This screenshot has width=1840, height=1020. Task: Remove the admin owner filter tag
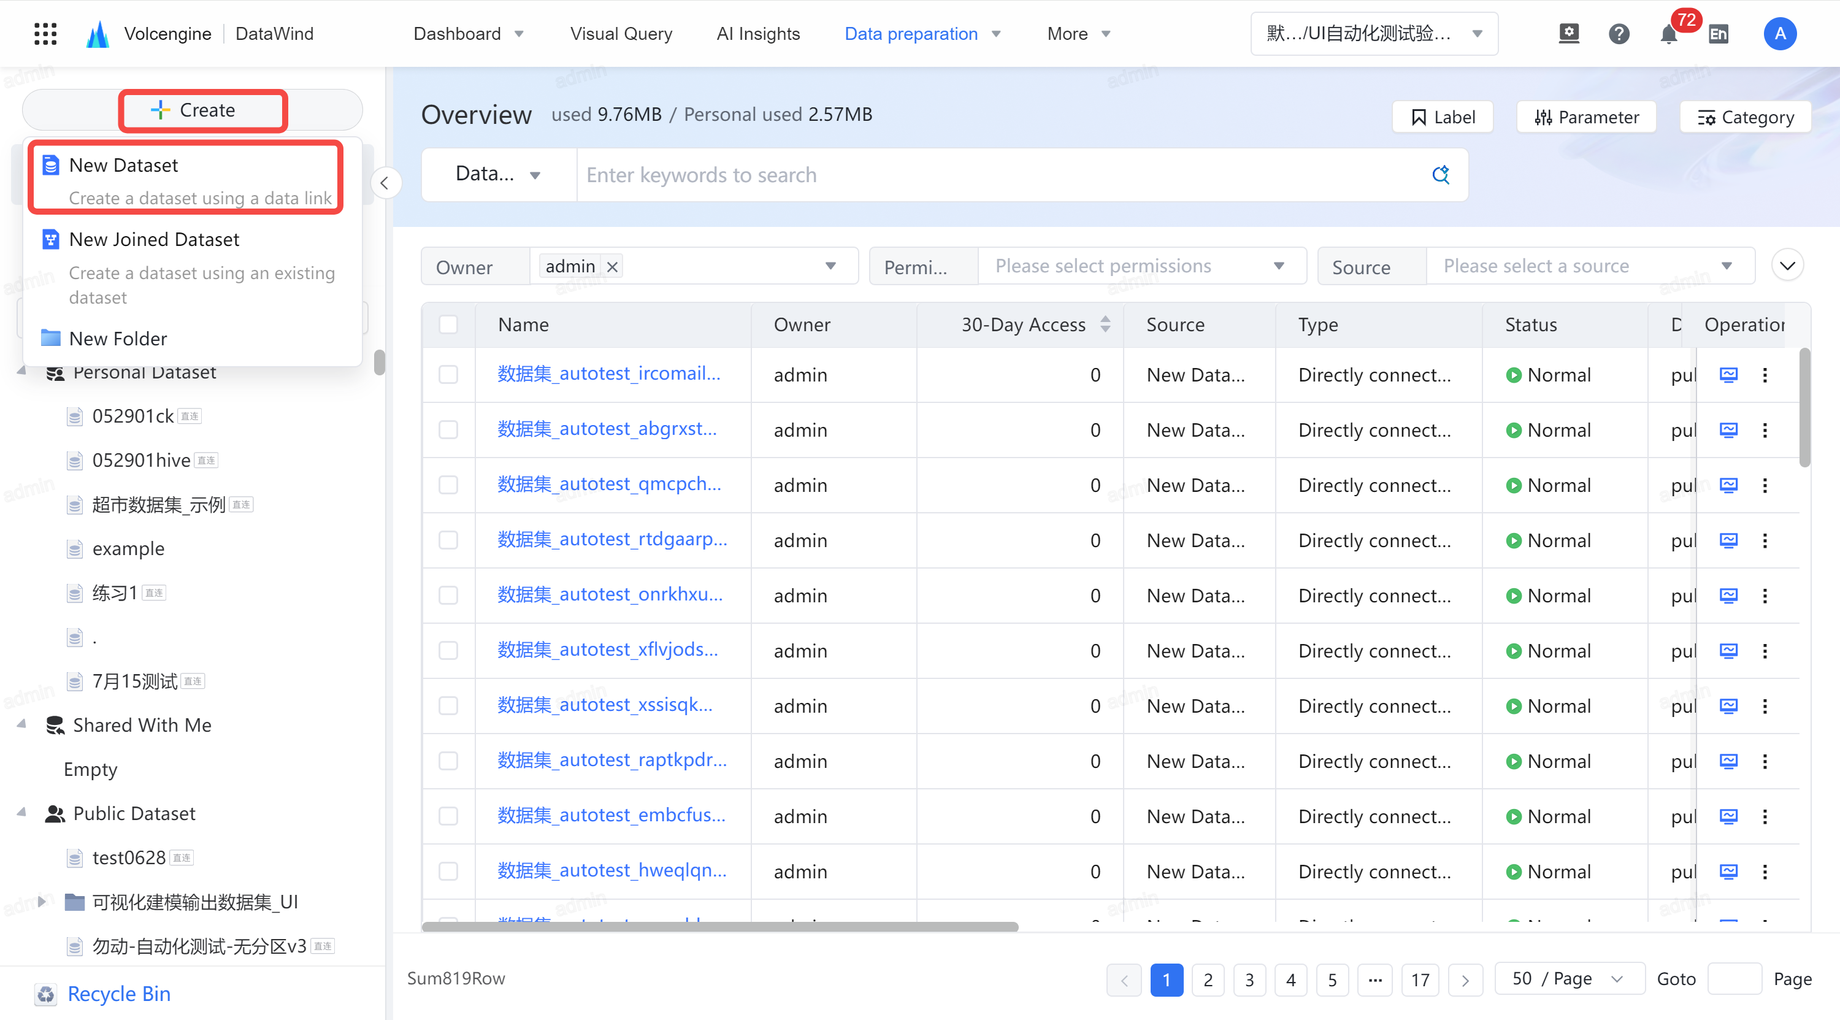[x=612, y=266]
